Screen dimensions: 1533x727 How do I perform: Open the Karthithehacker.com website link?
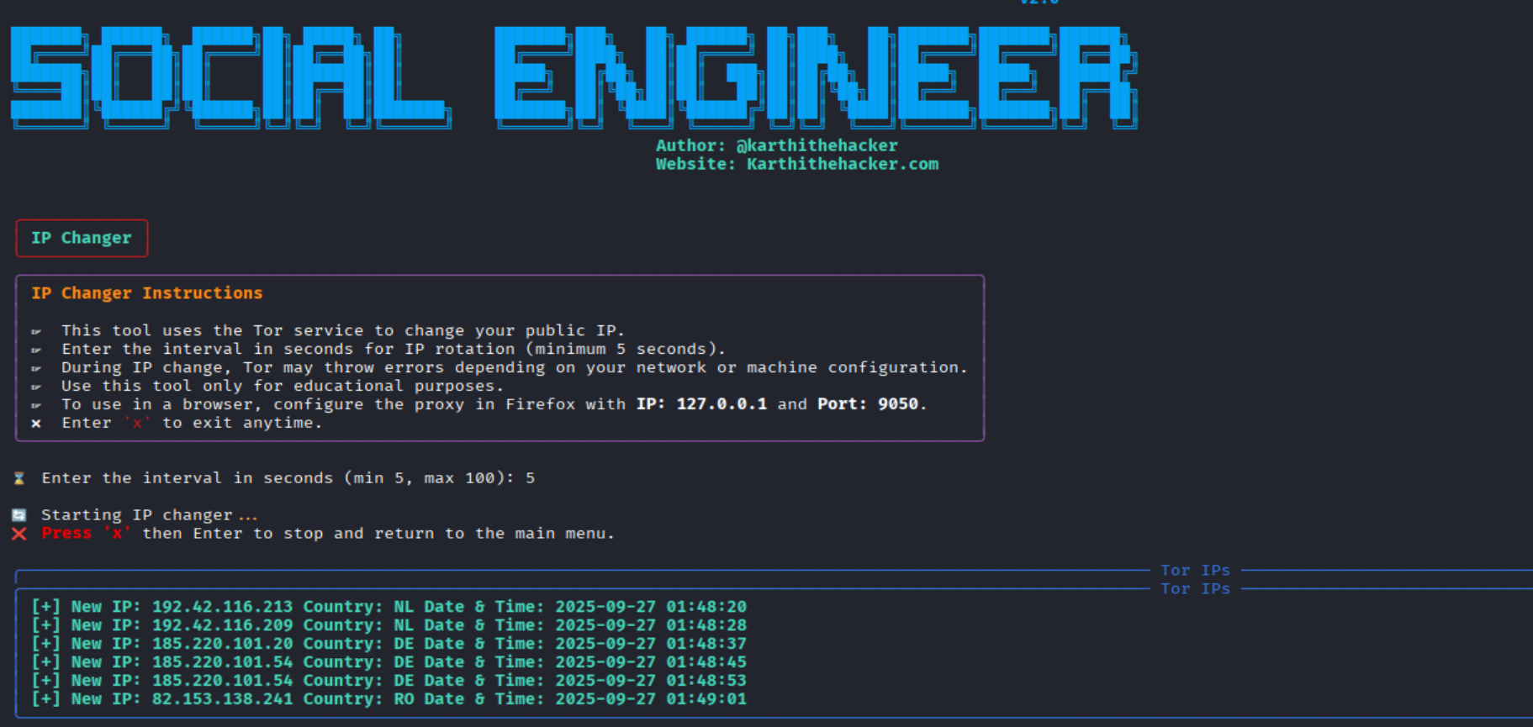842,164
